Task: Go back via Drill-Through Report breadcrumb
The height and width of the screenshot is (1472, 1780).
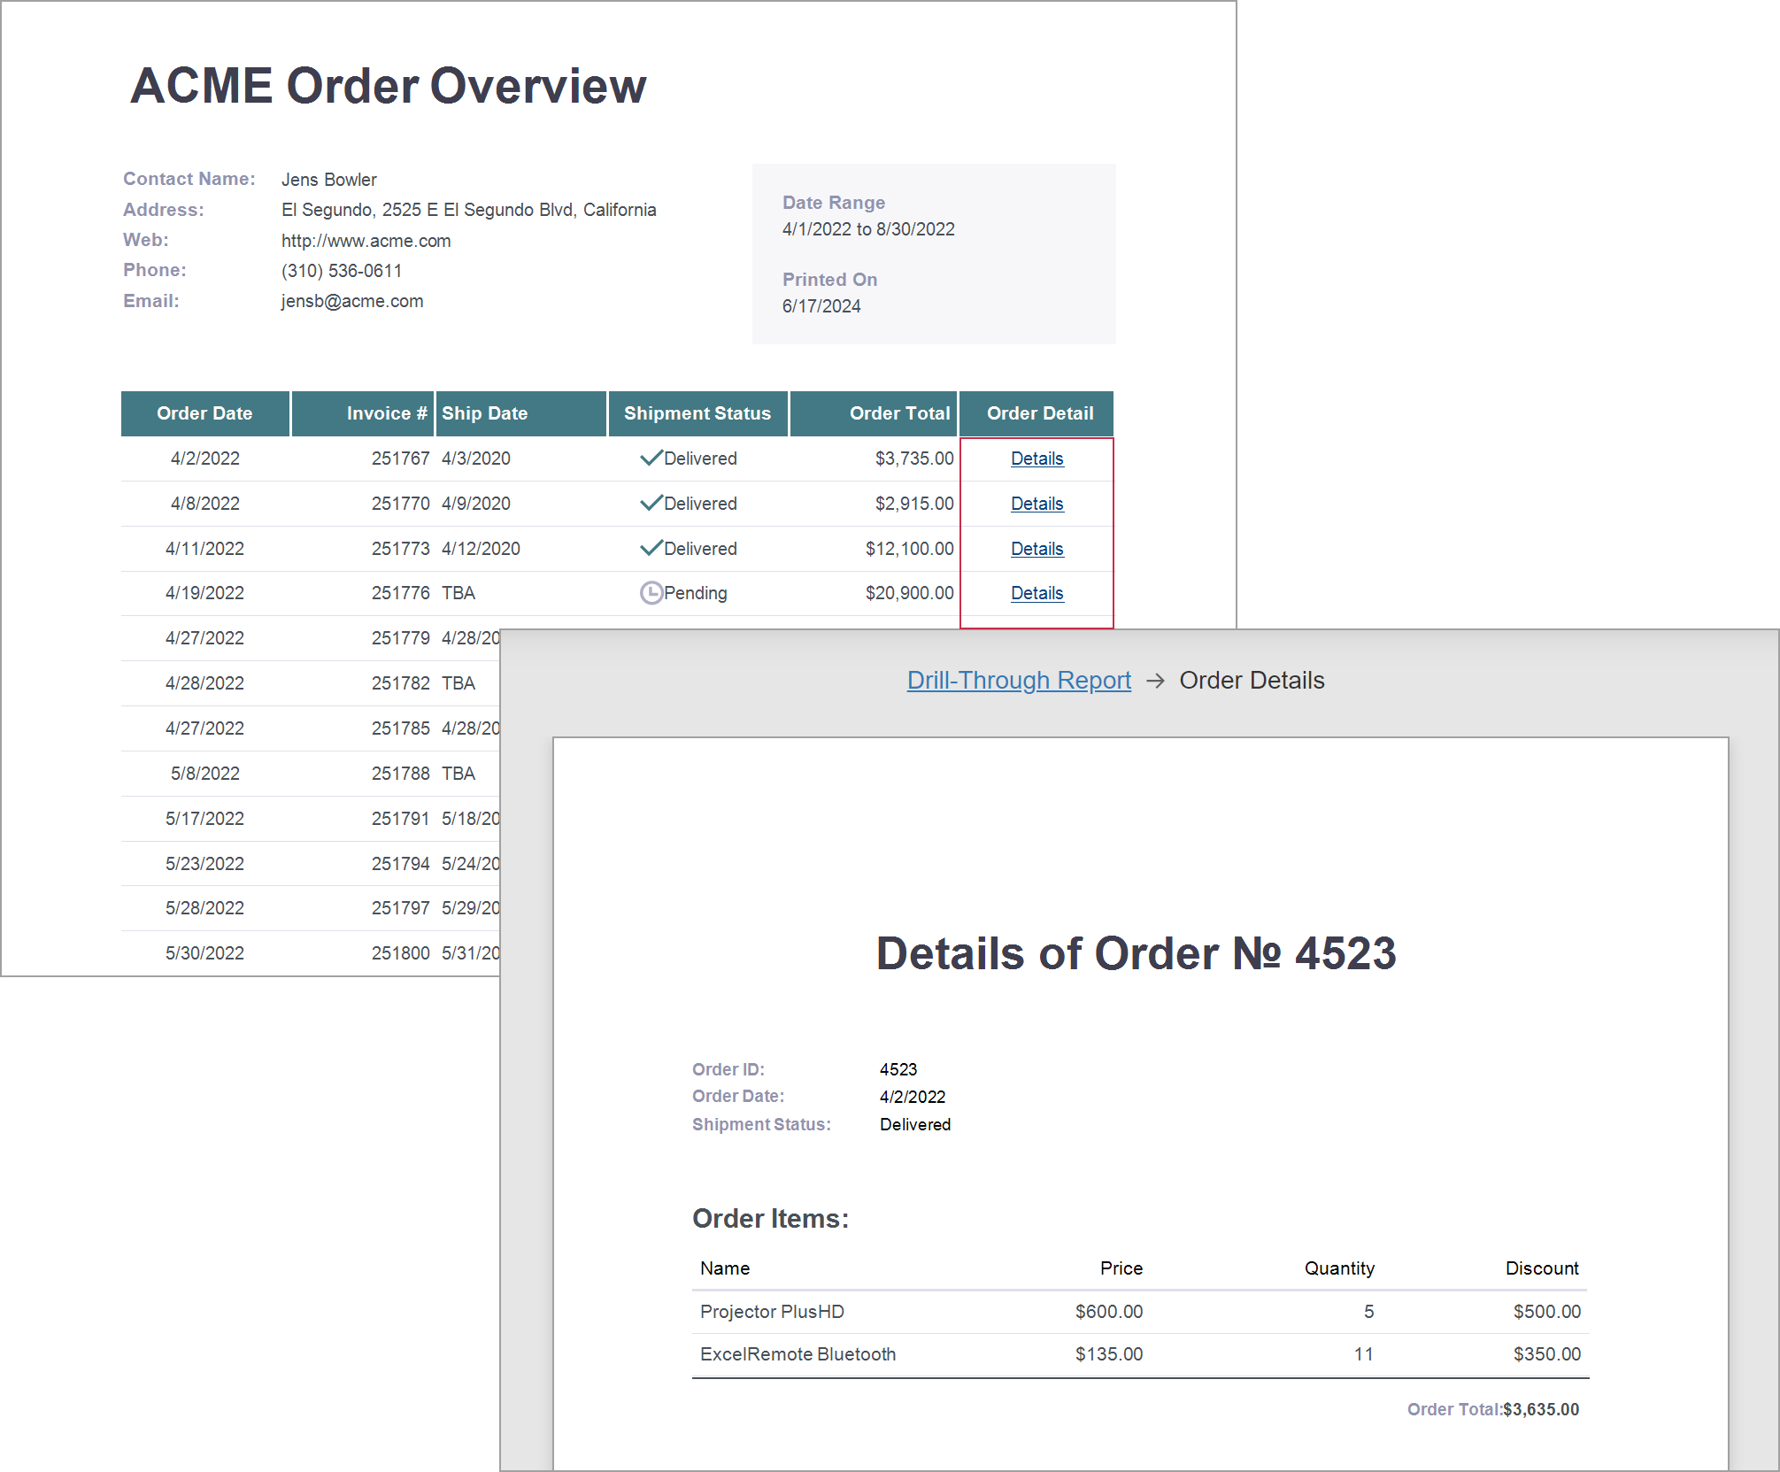Action: 1019,680
